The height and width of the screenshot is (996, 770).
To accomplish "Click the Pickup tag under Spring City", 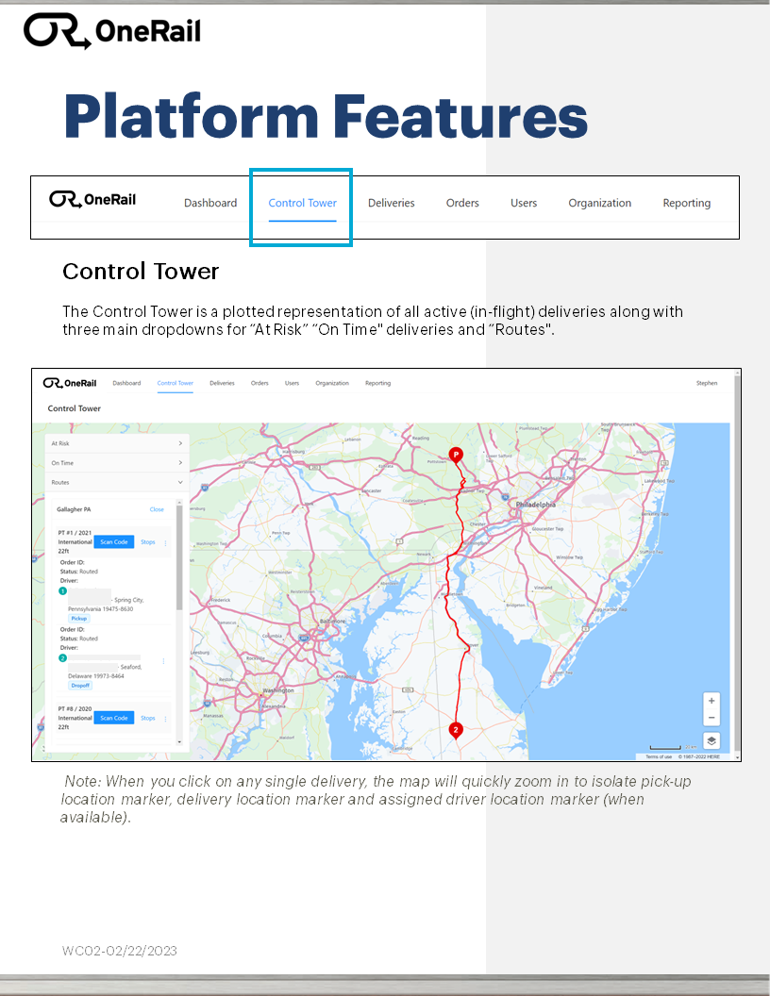I will click(x=78, y=618).
